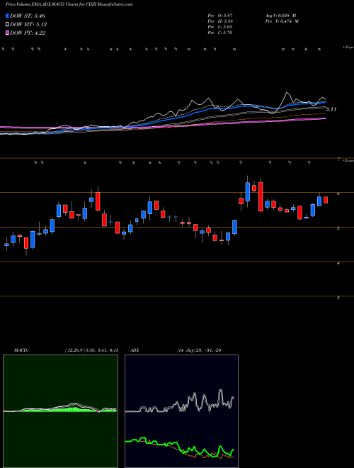Click the chart title mentioning MunafaSutra.com
354x468 pixels.
coord(69,4)
